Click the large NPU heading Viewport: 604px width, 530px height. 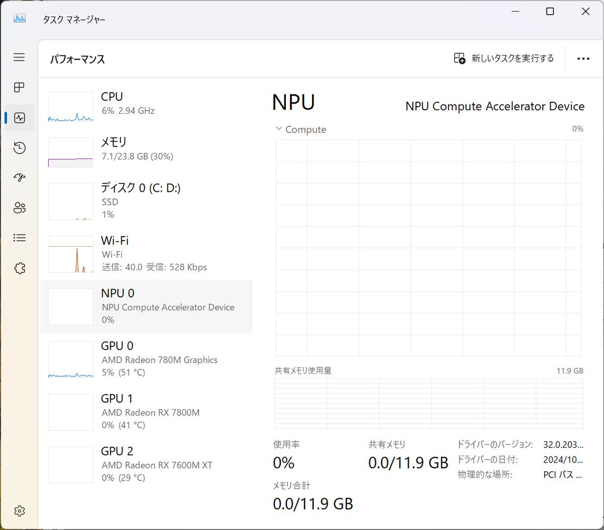293,102
